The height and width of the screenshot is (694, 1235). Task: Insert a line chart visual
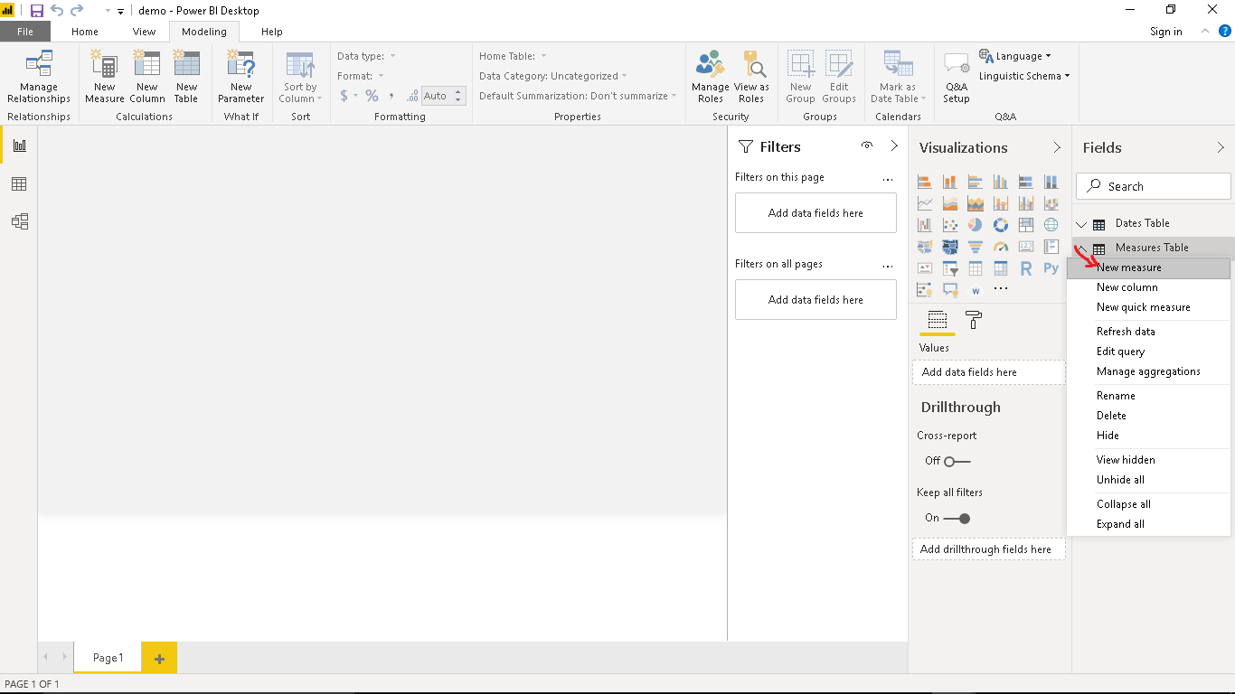[x=925, y=203]
